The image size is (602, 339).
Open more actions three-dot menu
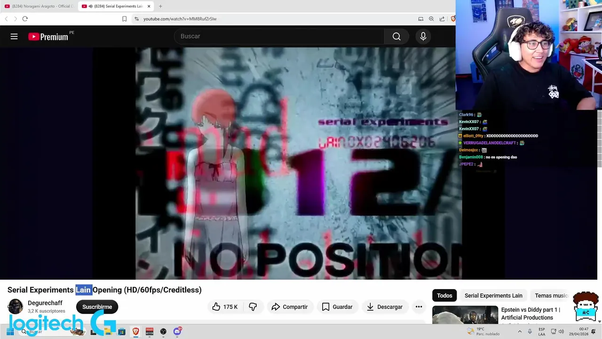click(419, 307)
